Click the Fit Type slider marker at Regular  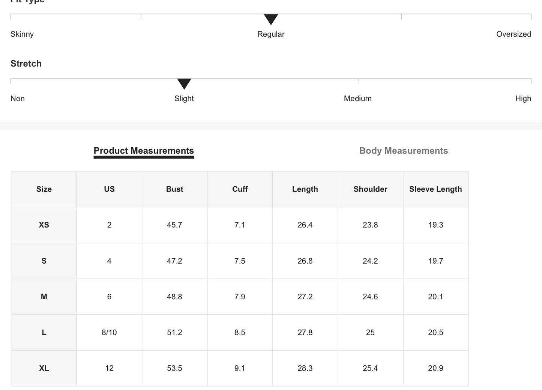pyautogui.click(x=271, y=19)
